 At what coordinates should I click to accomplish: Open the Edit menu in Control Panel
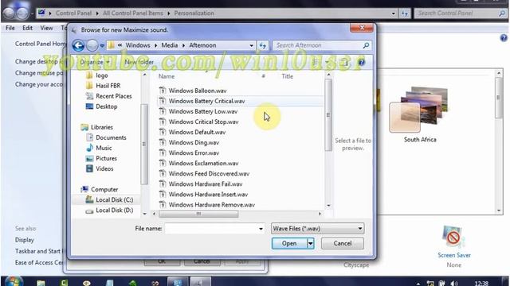(27, 28)
